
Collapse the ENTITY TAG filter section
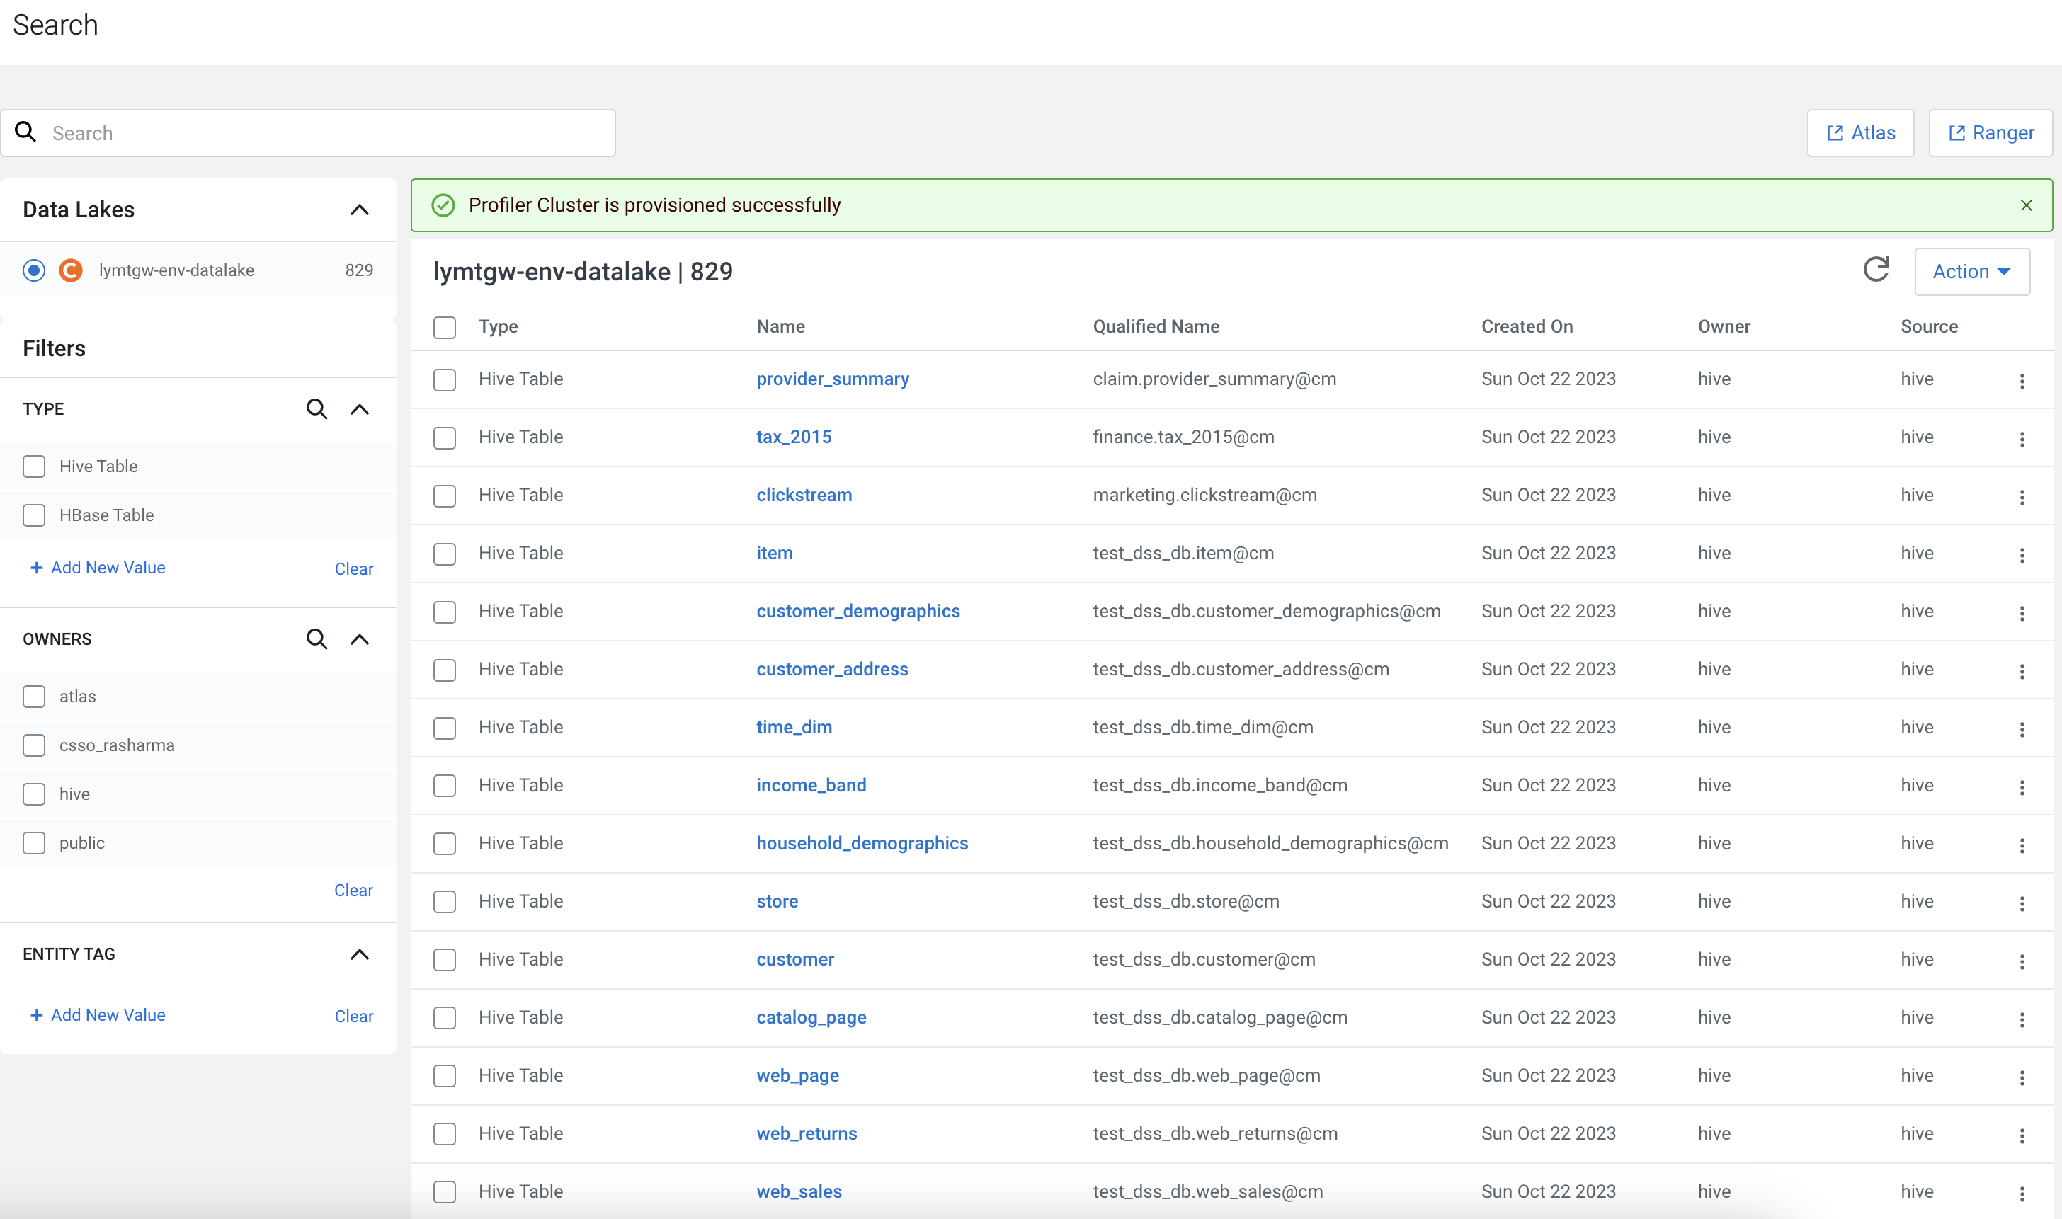click(359, 954)
